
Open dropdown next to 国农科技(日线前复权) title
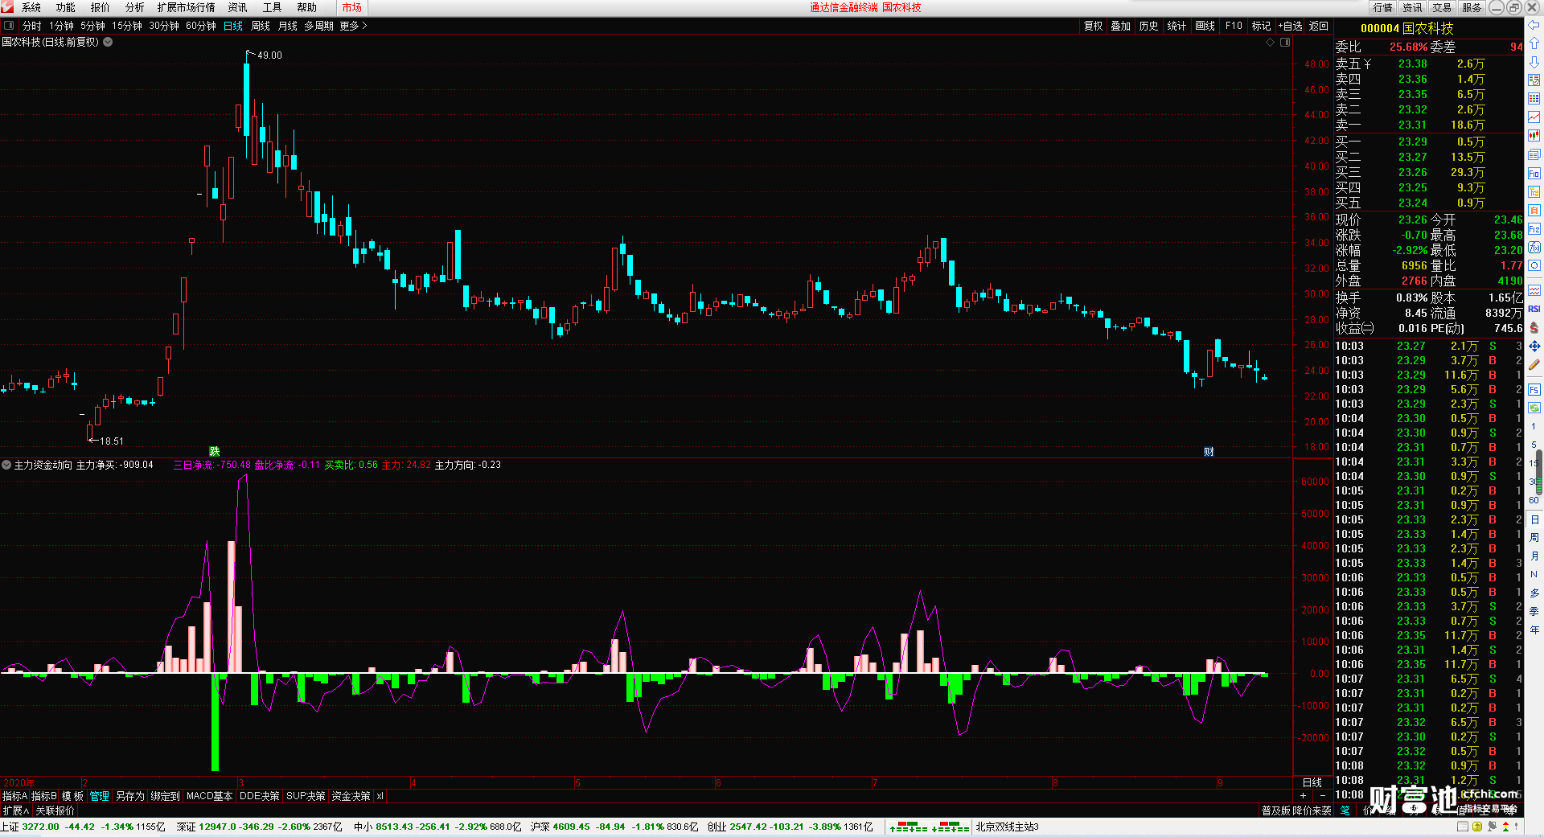108,42
